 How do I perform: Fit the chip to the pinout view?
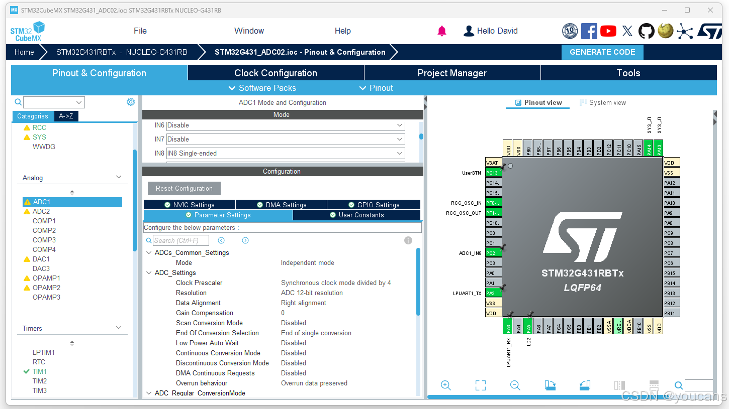pyautogui.click(x=481, y=385)
